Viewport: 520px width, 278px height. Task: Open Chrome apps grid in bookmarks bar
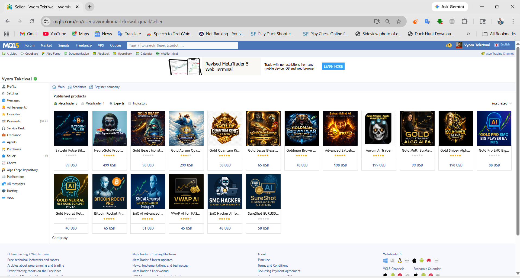pyautogui.click(x=7, y=34)
